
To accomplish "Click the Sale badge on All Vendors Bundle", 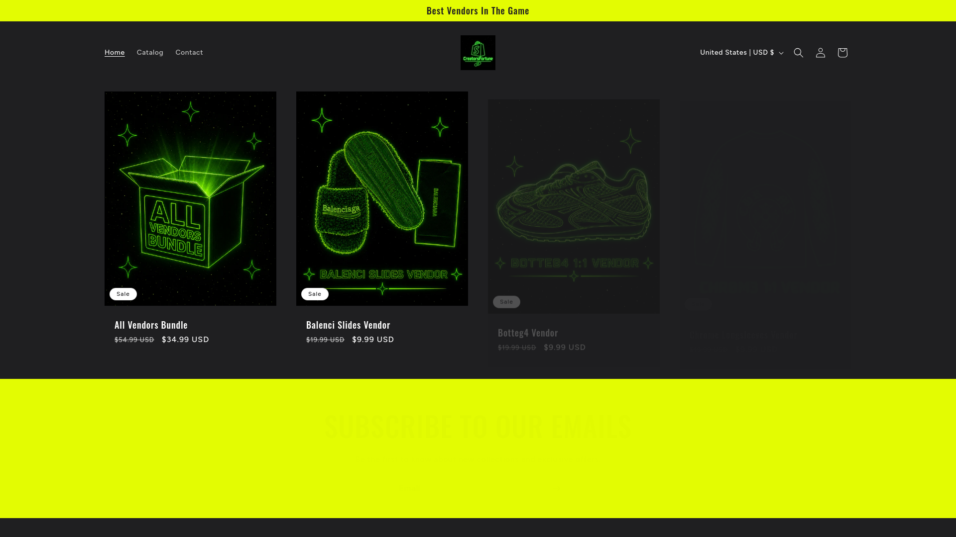I will 123,294.
